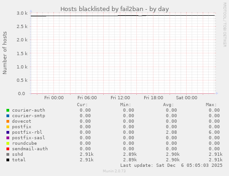The width and height of the screenshot is (229, 176).
Task: Click the 'Sat 00:00' time axis label
Action: [187, 98]
